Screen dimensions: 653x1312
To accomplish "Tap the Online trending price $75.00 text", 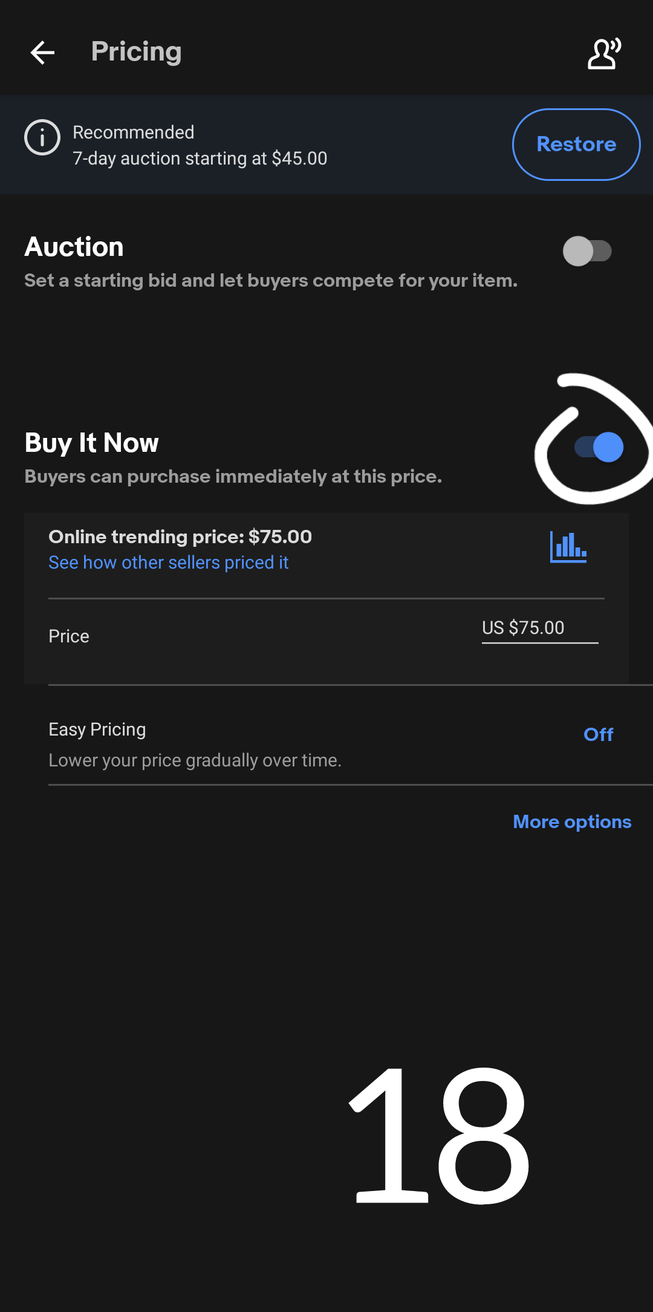I will 180,537.
